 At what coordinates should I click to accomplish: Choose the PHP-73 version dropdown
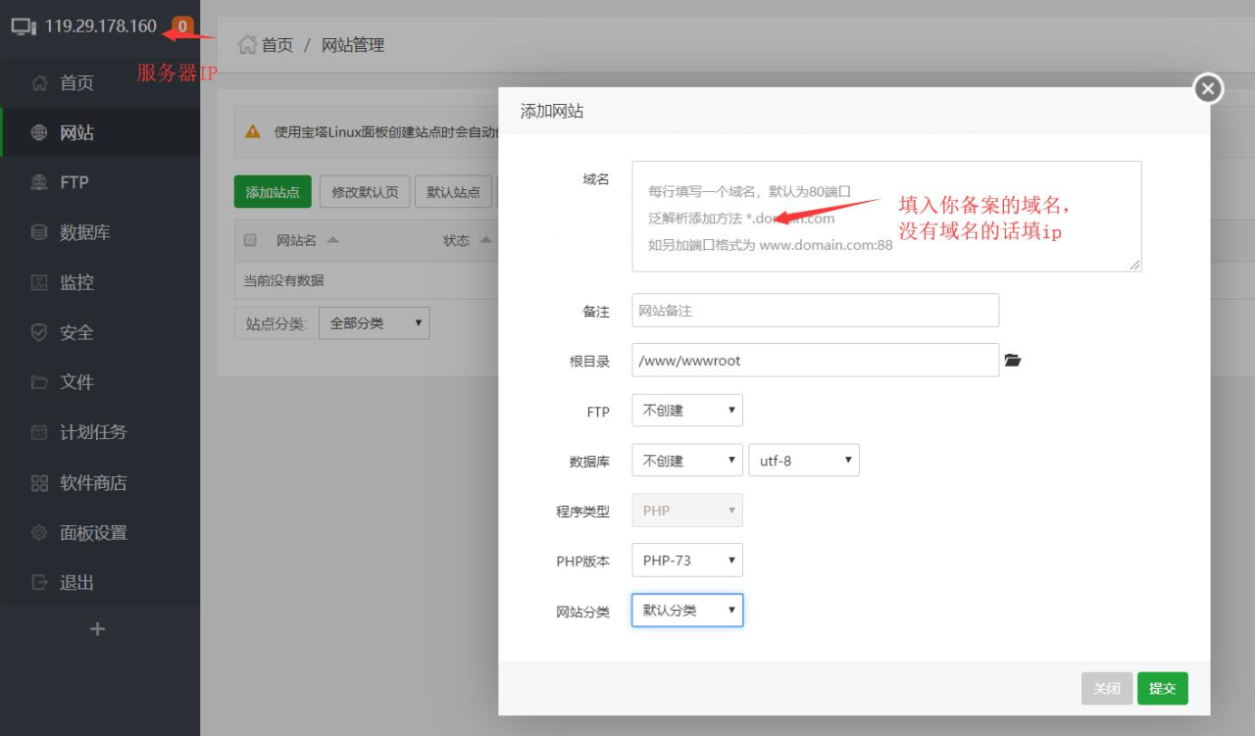[x=686, y=561]
